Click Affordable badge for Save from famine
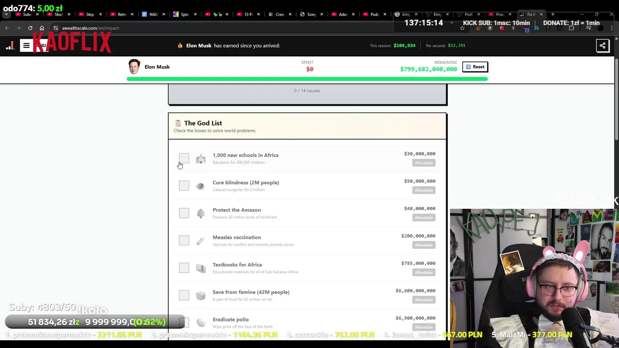 424,300
